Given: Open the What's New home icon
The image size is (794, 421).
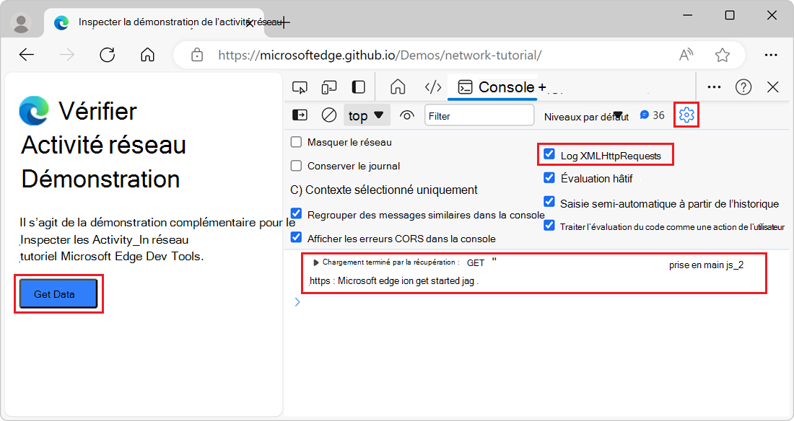Looking at the screenshot, I should (x=396, y=86).
